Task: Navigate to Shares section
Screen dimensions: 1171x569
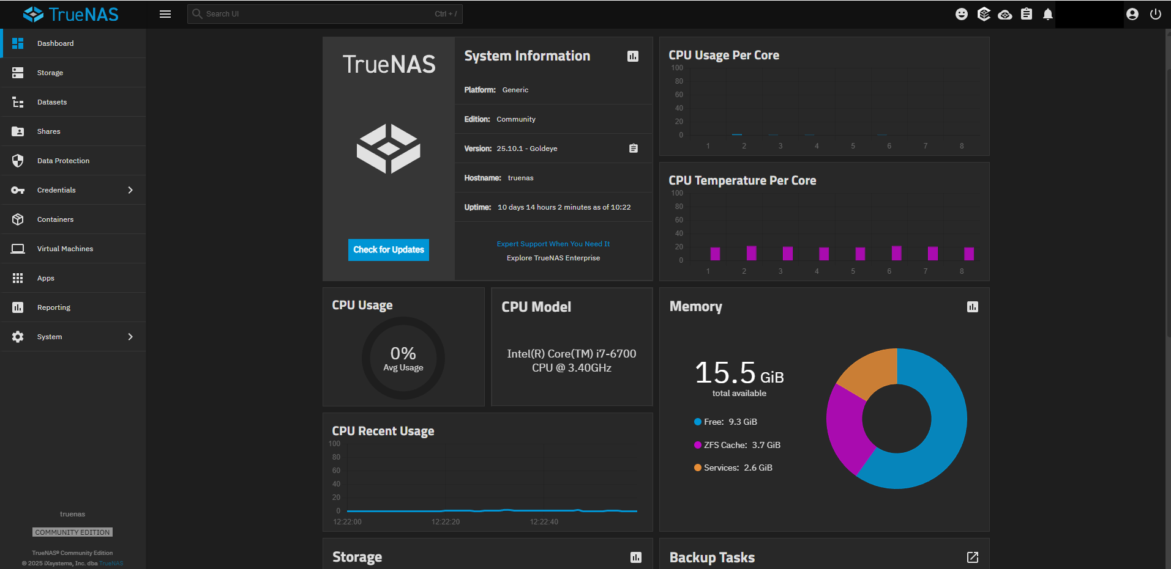Action: 73,131
